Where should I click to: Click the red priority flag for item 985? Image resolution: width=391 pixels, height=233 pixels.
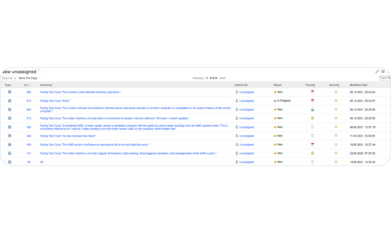click(x=312, y=92)
